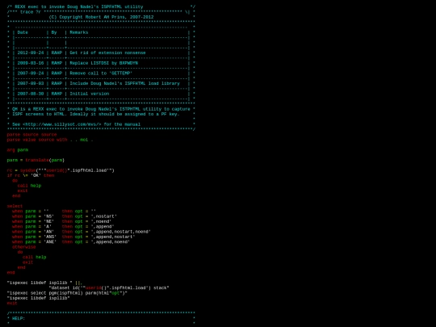Viewport: 436px width, 327px height.
Task: Click 'RAHP' in the 2012-09-24 row
Action: 57,52
